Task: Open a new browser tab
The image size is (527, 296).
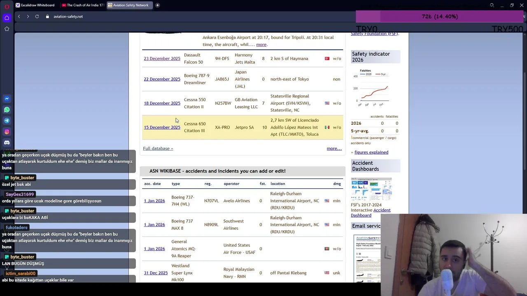Action: (157, 5)
